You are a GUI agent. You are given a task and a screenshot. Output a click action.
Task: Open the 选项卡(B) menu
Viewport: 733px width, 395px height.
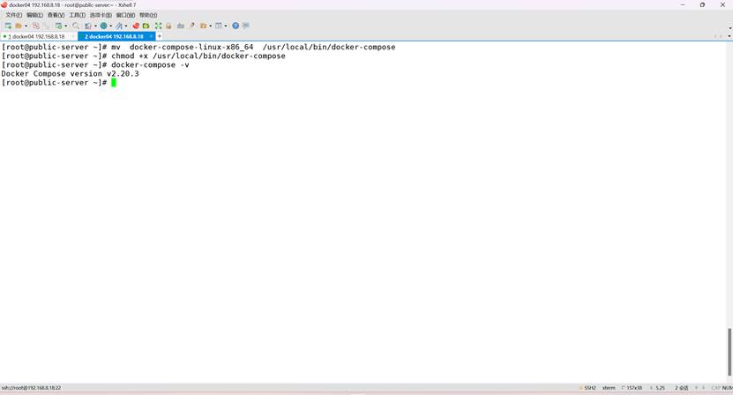(101, 15)
